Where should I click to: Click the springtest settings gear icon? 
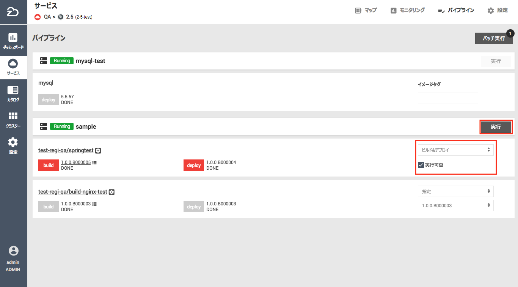[x=98, y=151]
